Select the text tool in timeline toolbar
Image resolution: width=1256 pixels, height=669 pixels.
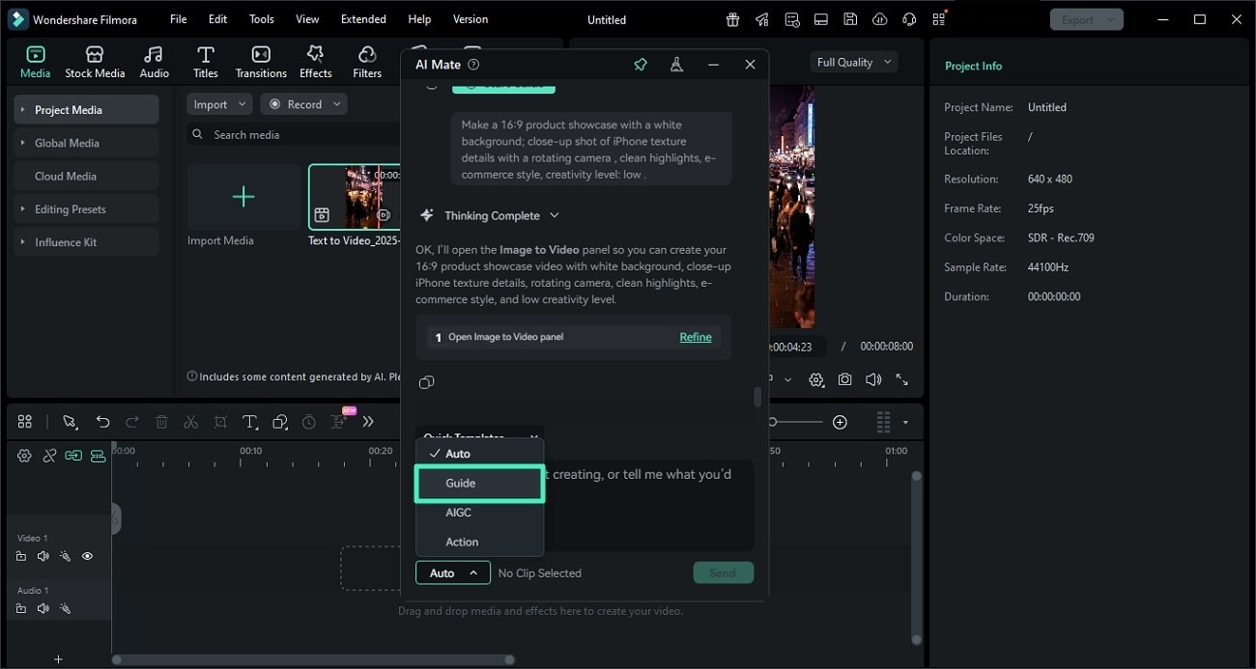tap(249, 422)
